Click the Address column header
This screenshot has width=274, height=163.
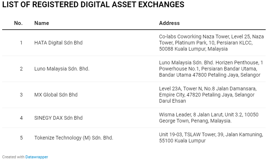click(169, 23)
